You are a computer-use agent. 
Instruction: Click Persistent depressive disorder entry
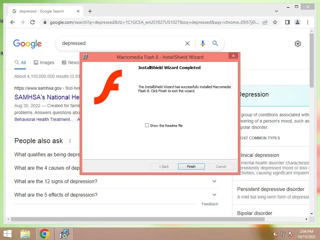click(x=271, y=189)
